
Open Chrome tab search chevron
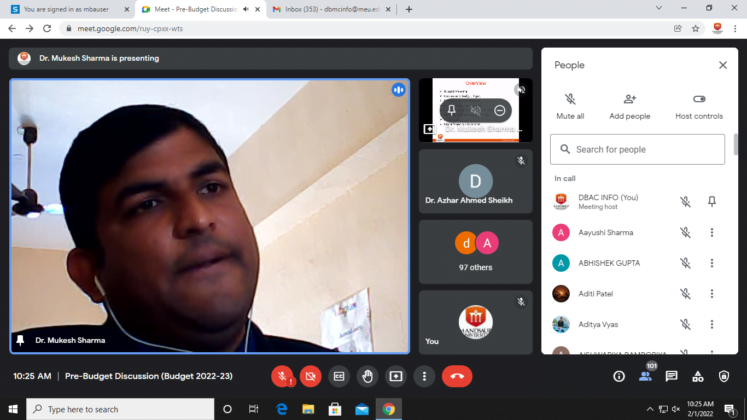pyautogui.click(x=658, y=8)
